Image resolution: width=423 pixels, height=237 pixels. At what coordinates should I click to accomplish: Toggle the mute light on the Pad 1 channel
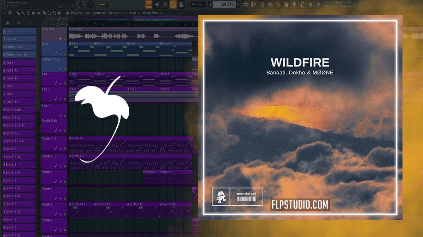point(65,84)
